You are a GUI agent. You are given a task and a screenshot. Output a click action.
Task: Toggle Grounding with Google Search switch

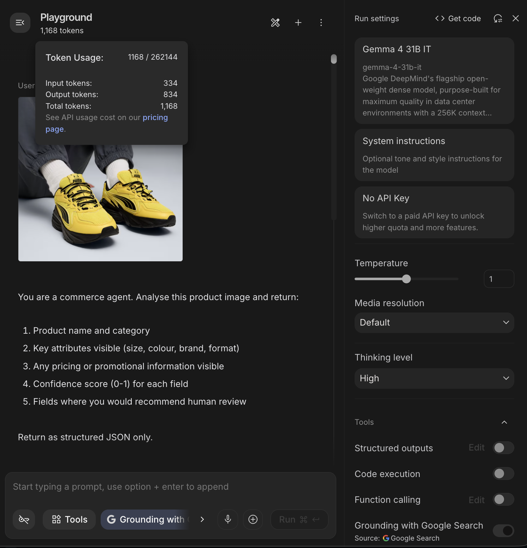503,530
